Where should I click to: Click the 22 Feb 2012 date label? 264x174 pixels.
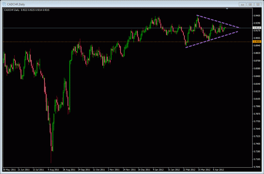(189, 170)
